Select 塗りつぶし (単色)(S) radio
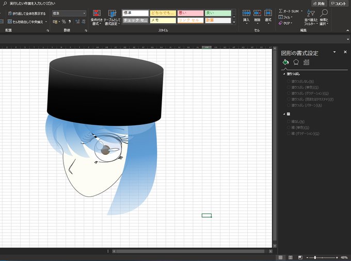This screenshot has height=261, width=351. (289, 87)
